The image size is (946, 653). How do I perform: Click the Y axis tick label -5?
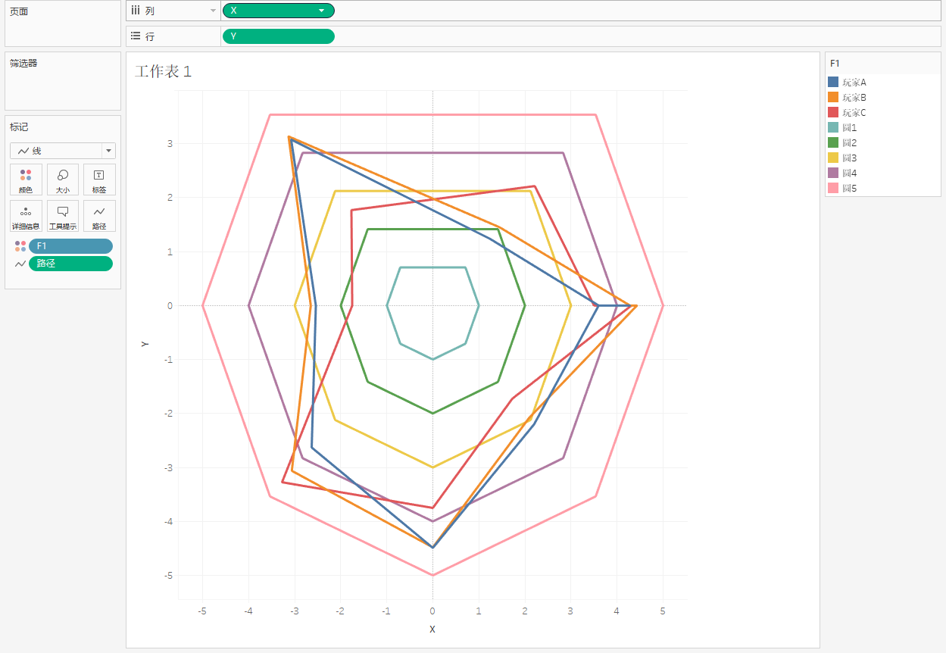169,576
